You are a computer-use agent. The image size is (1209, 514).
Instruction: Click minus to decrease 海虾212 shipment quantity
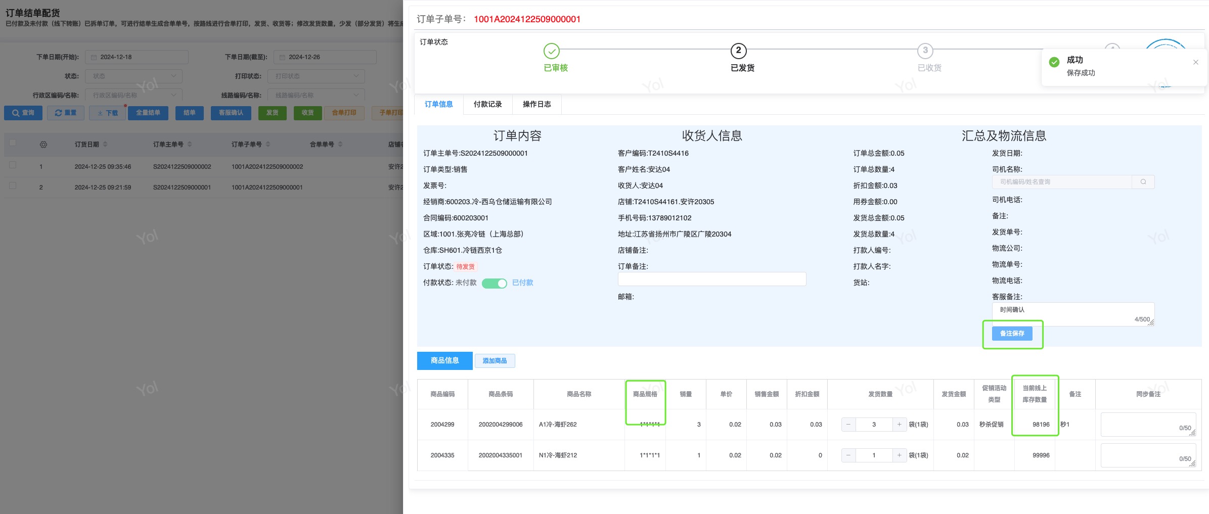tap(848, 455)
